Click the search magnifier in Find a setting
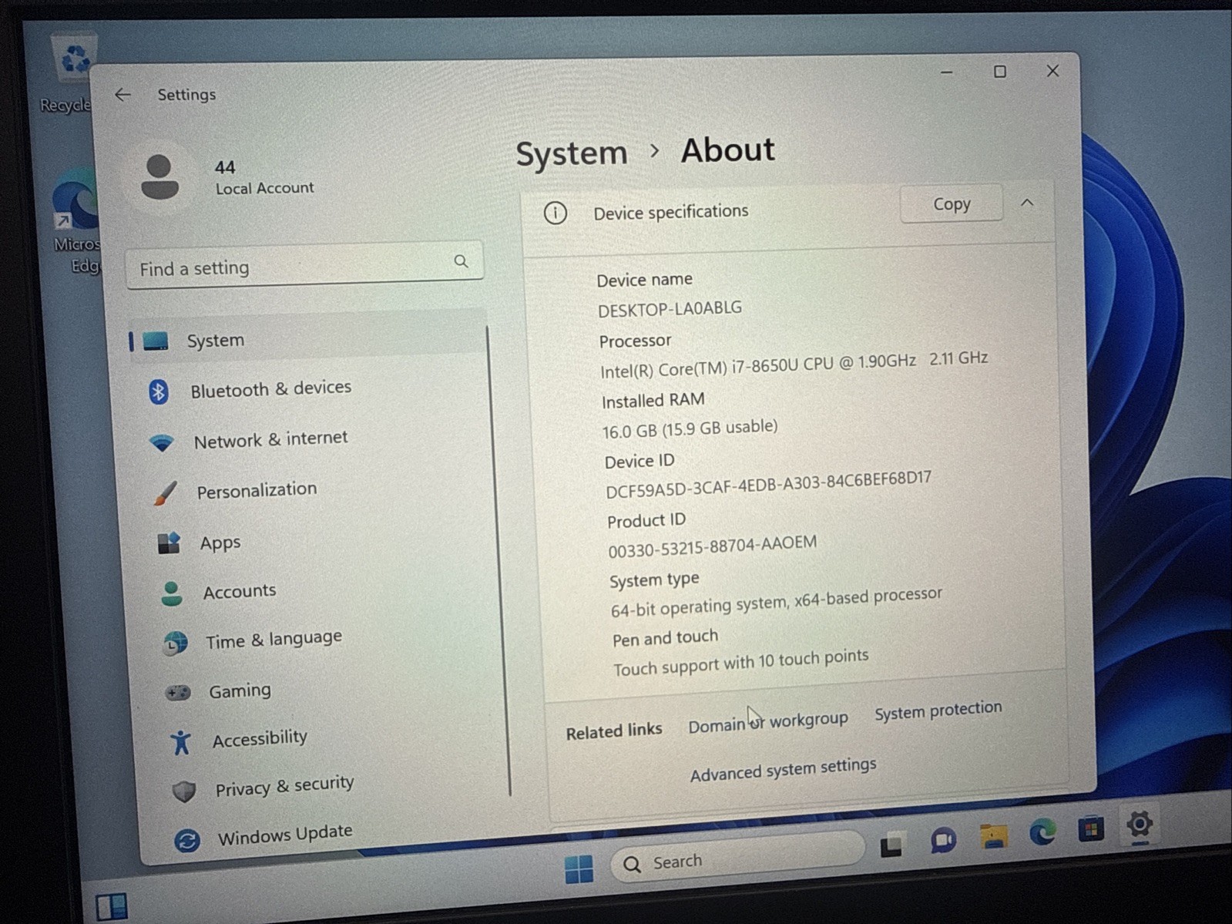 tap(461, 262)
